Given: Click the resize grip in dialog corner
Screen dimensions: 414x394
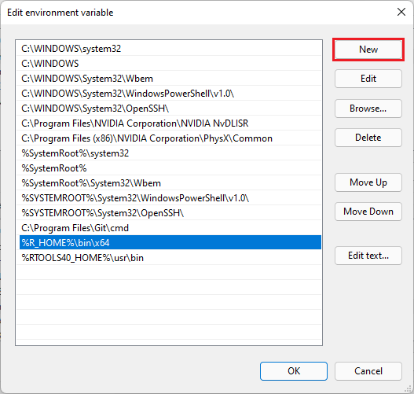Looking at the screenshot, I should click(x=408, y=388).
